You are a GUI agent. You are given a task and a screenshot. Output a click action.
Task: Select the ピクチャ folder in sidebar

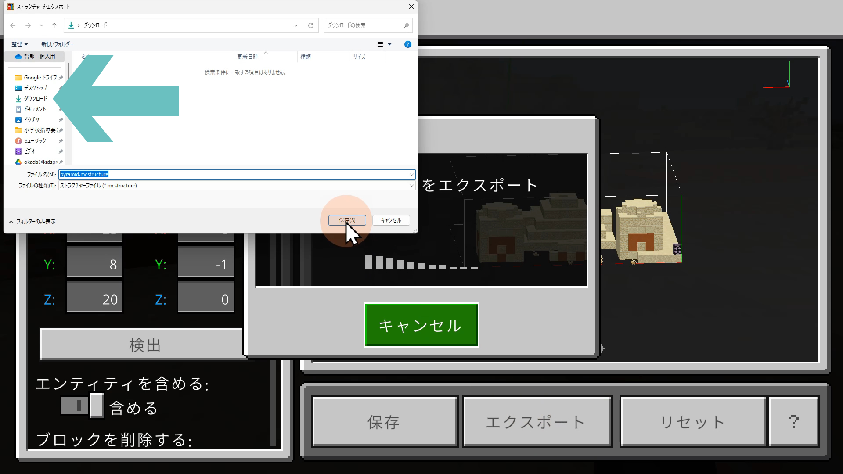point(31,119)
